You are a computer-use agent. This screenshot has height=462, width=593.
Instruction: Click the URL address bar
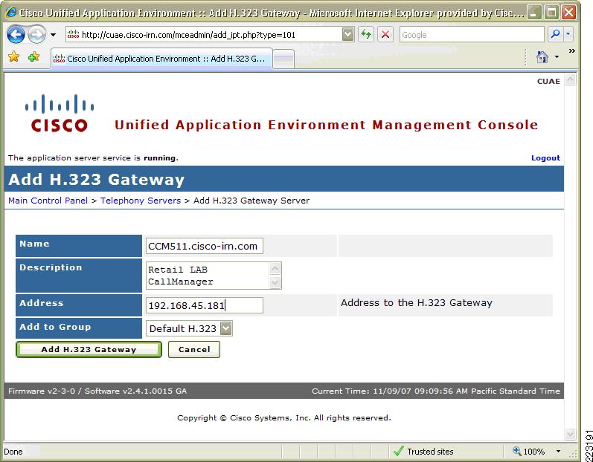coord(210,35)
